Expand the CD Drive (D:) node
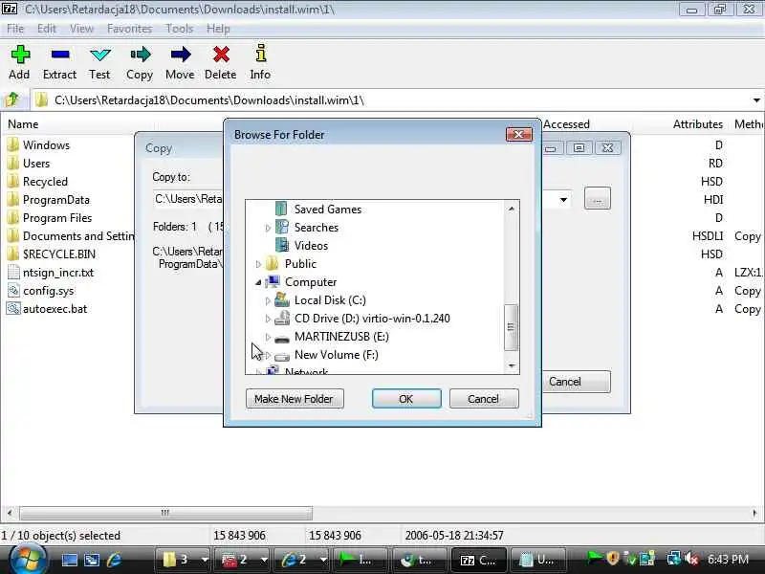The height and width of the screenshot is (574, 765). [x=268, y=319]
